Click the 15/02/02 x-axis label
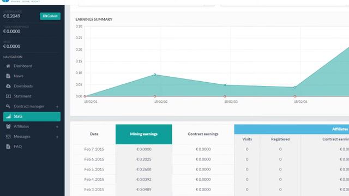349x196 pixels. (161, 102)
